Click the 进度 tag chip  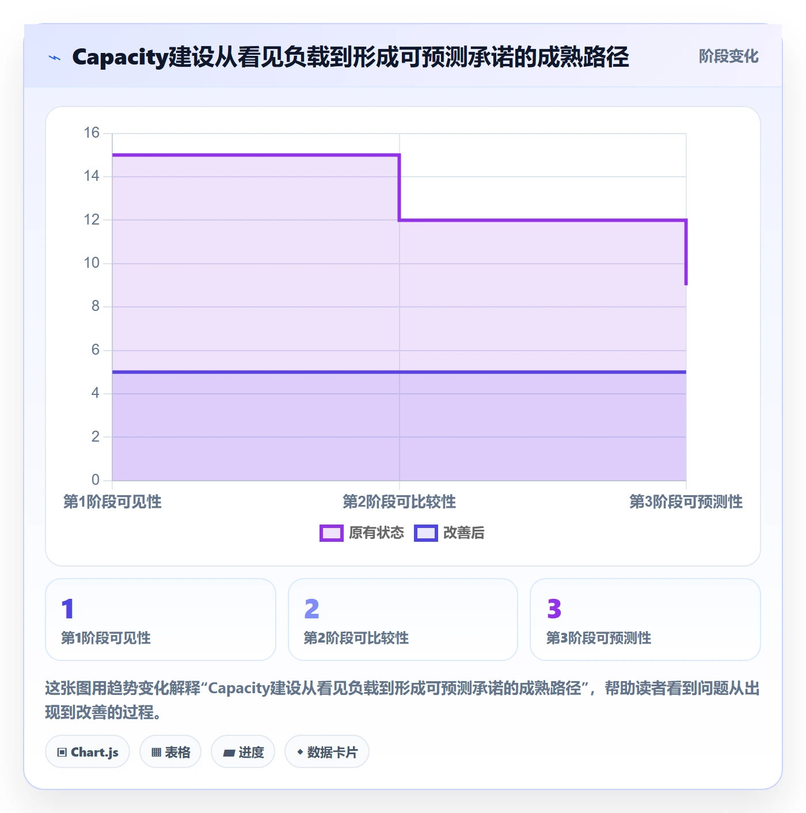coord(243,751)
